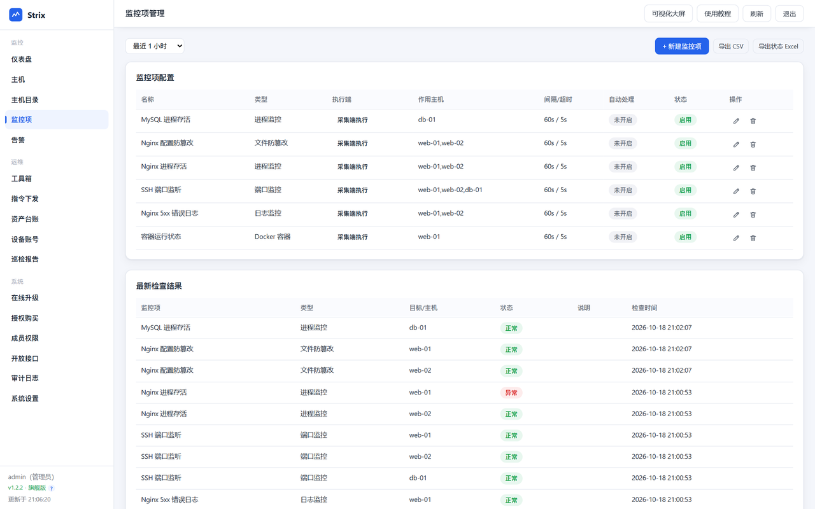Edit the Nginx 5xx 错误日志 monitor item
Viewport: 815px width, 509px height.
click(736, 214)
